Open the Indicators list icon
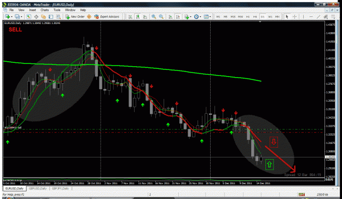The image size is (342, 199). click(187, 16)
